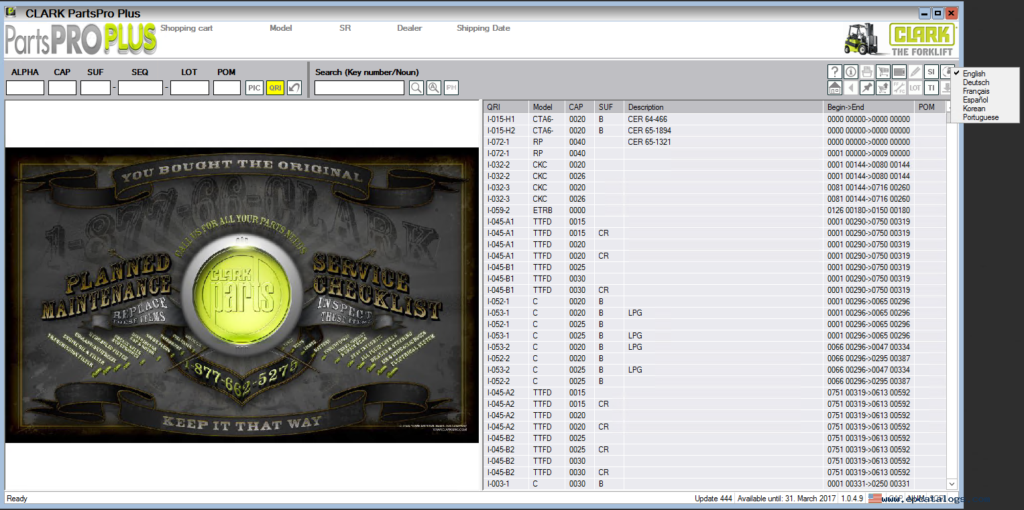
Task: Choose Korean language option
Action: click(x=974, y=109)
